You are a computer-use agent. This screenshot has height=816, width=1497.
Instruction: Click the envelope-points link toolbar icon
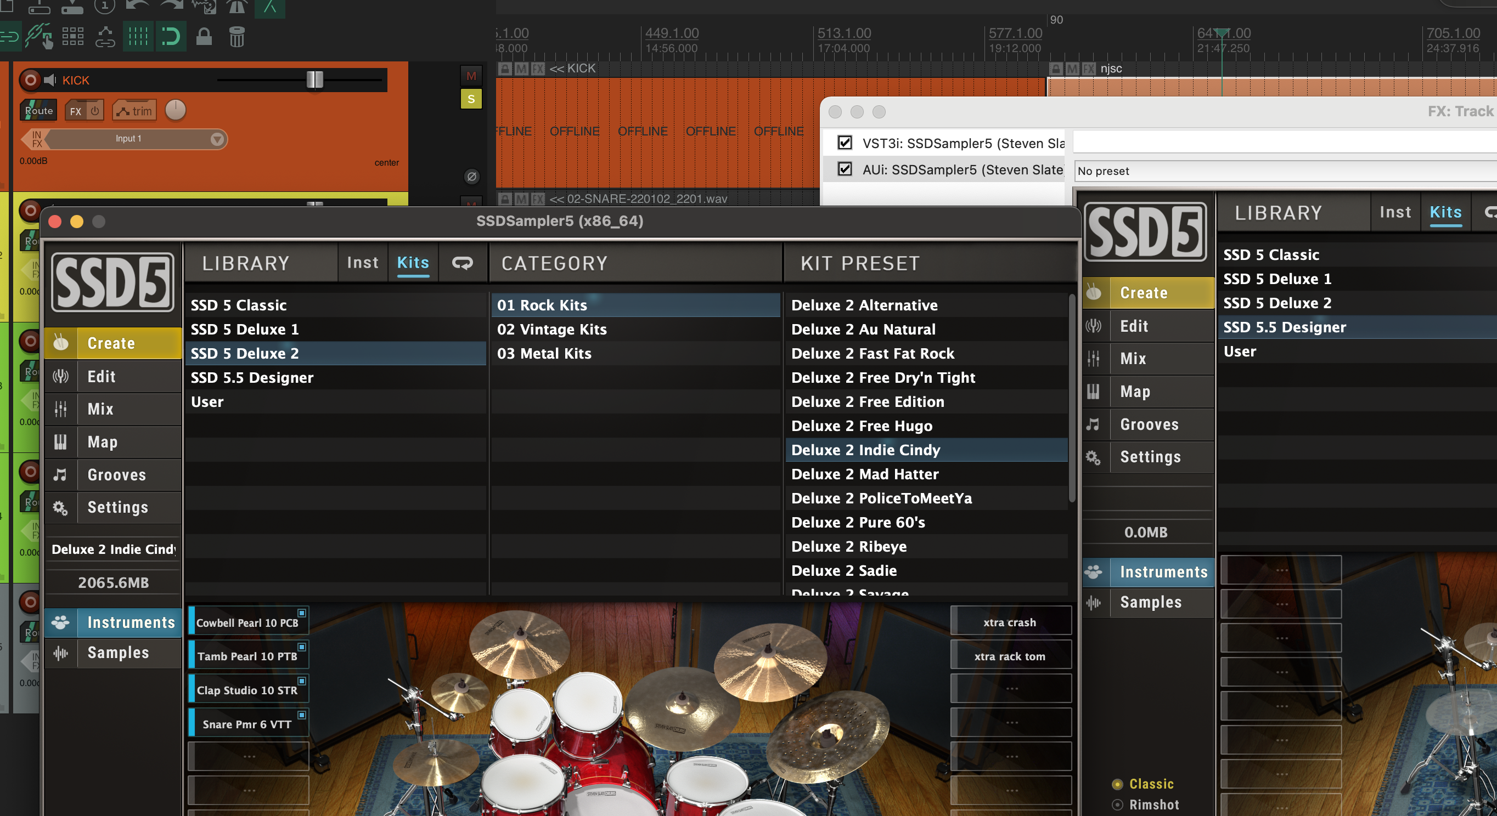coord(105,37)
